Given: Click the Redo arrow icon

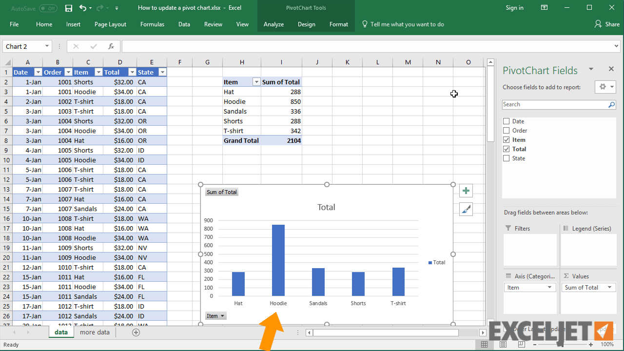Looking at the screenshot, I should [100, 8].
